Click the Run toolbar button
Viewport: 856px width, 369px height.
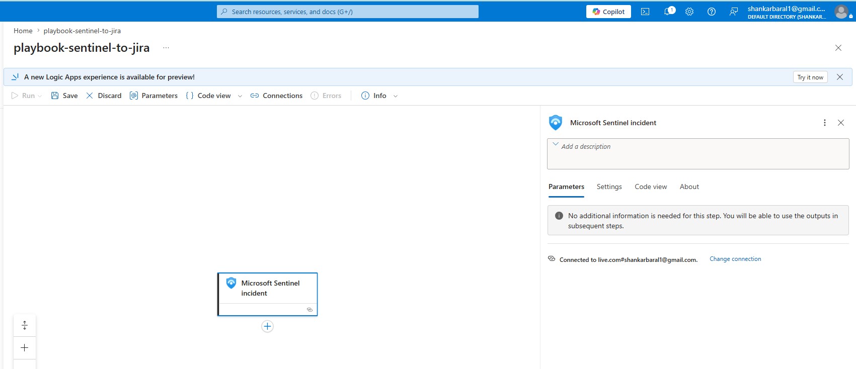[23, 96]
